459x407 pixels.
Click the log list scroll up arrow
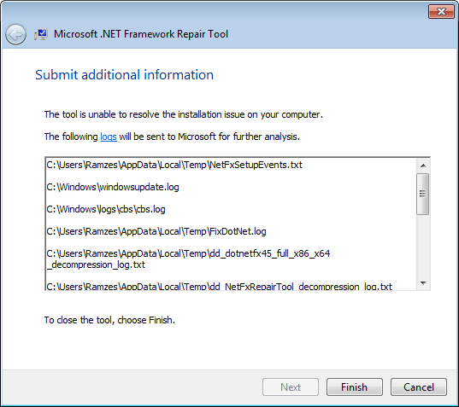(x=423, y=166)
